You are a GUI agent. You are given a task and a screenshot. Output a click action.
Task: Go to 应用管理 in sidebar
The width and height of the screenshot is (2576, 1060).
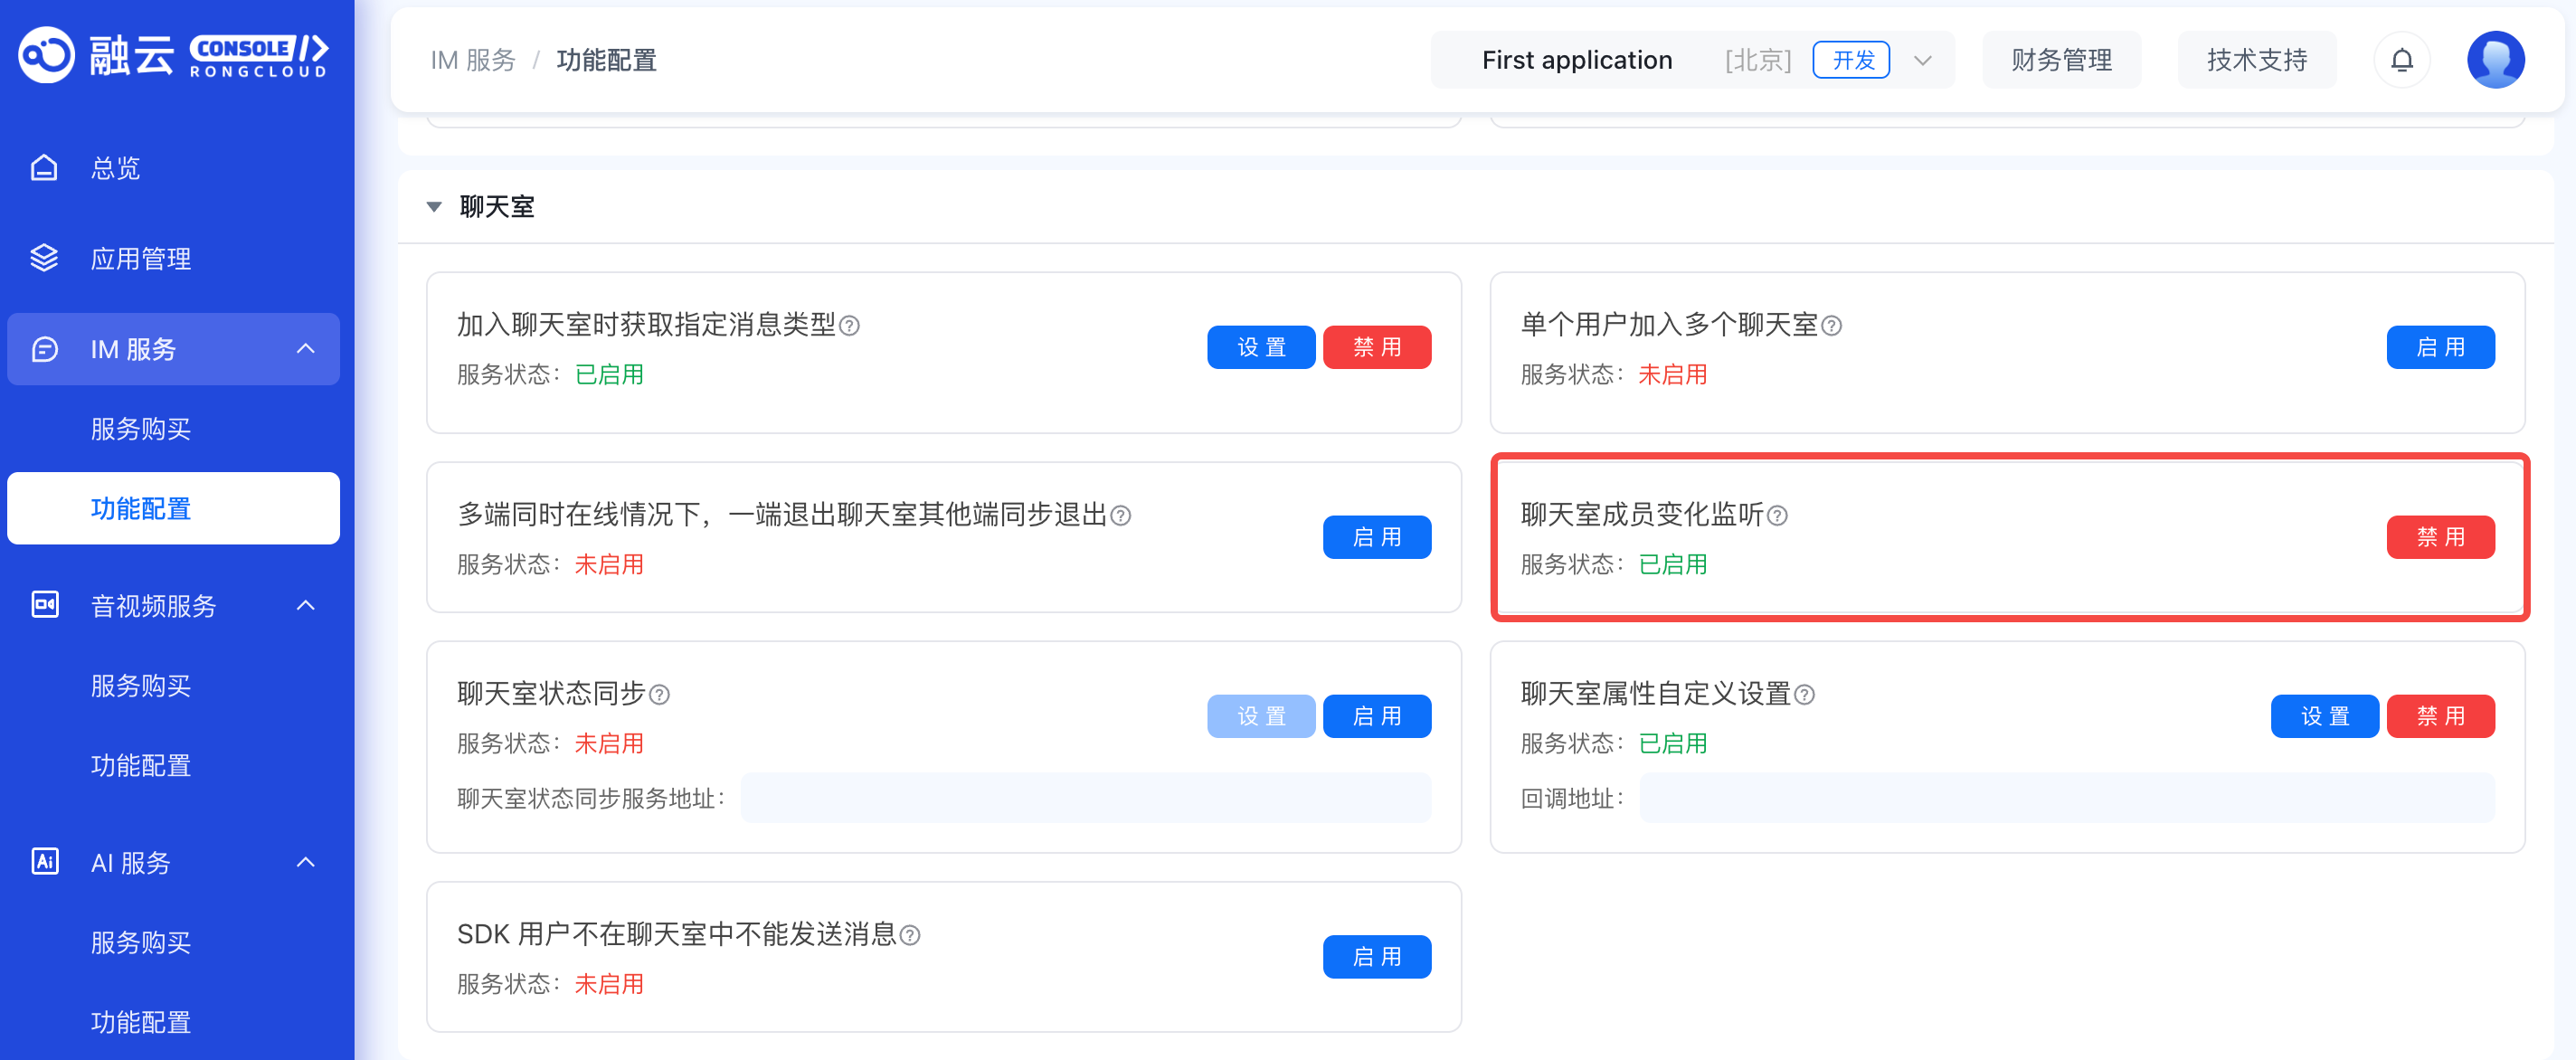pos(140,259)
